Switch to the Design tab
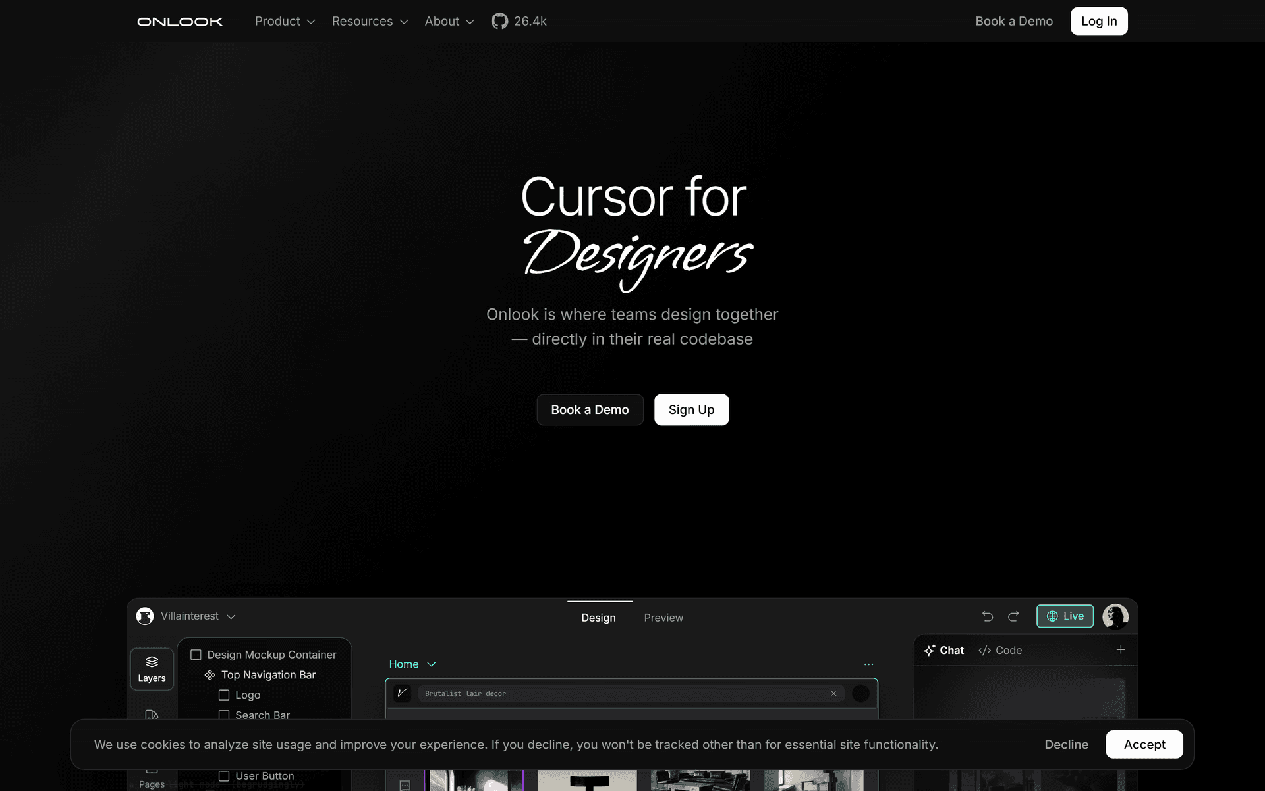The height and width of the screenshot is (791, 1265). click(x=598, y=618)
